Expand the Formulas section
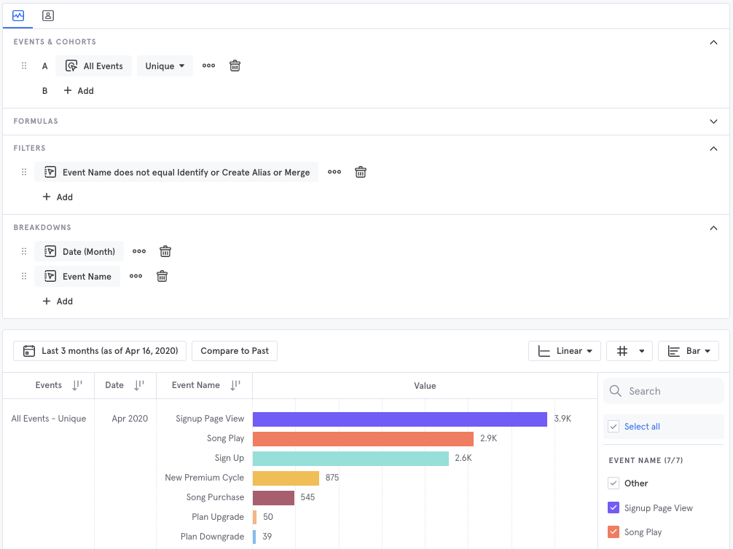This screenshot has height=549, width=733. pos(713,122)
